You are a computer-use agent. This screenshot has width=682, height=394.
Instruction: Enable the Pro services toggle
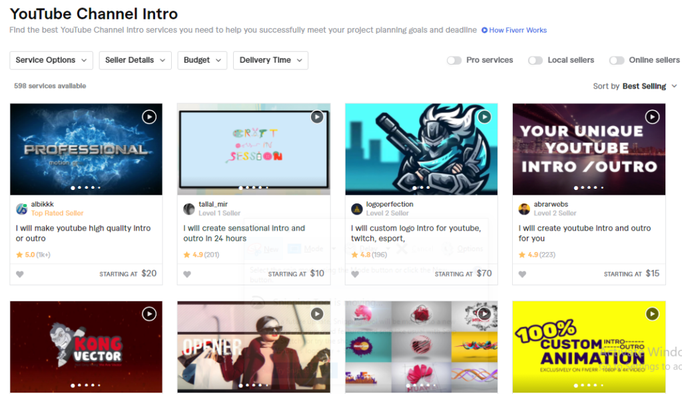click(454, 61)
